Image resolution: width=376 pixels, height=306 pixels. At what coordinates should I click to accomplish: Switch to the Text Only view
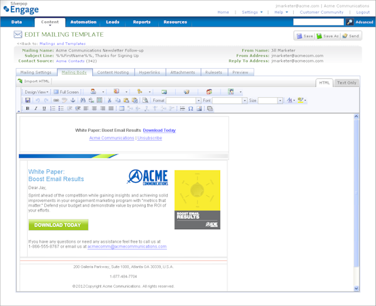point(347,83)
